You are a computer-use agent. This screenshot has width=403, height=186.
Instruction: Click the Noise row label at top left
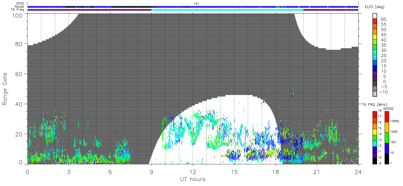coord(20,7)
